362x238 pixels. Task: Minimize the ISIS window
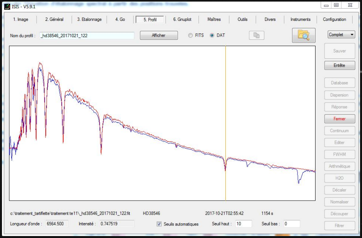pos(326,5)
